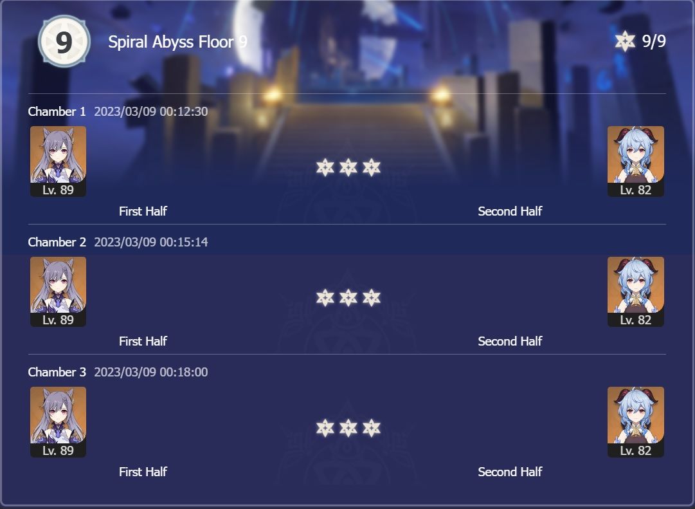Click Chamber 3 three-star rating
The height and width of the screenshot is (509, 695).
point(348,428)
